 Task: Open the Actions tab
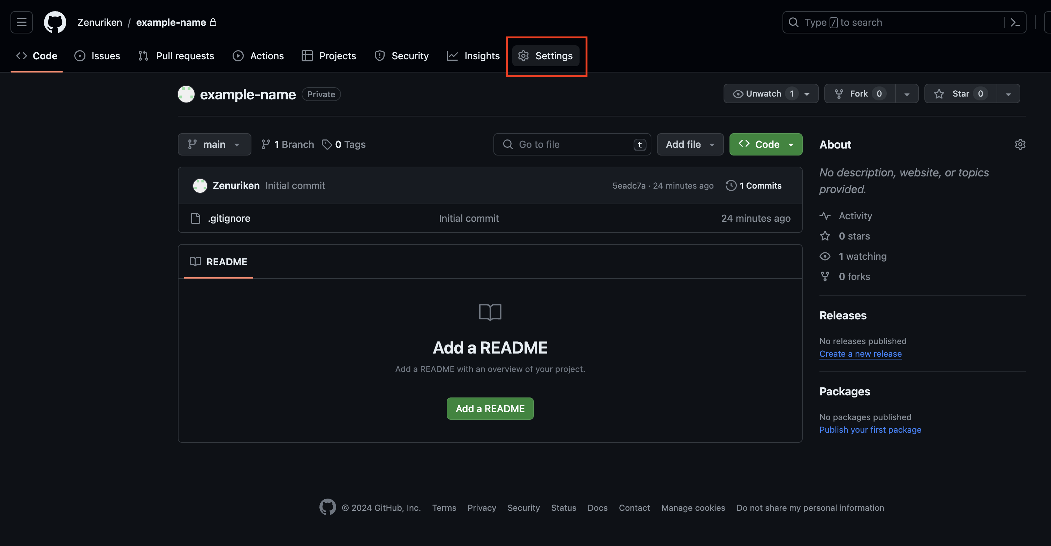click(x=258, y=56)
